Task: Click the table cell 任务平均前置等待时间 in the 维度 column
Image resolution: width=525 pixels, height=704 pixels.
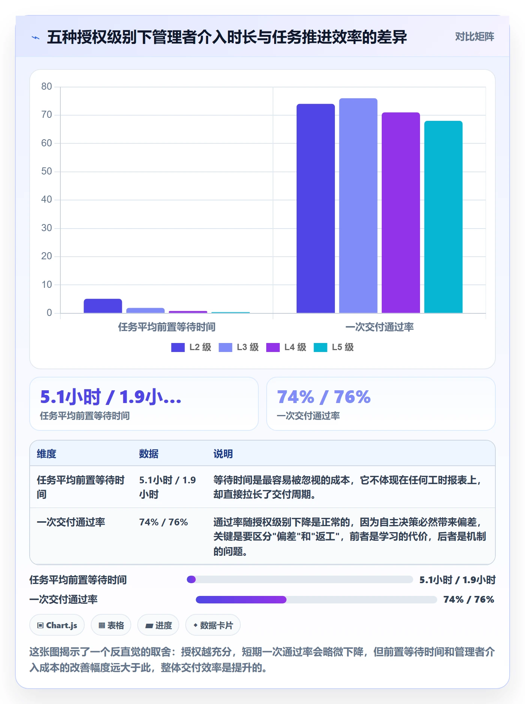Action: (81, 487)
